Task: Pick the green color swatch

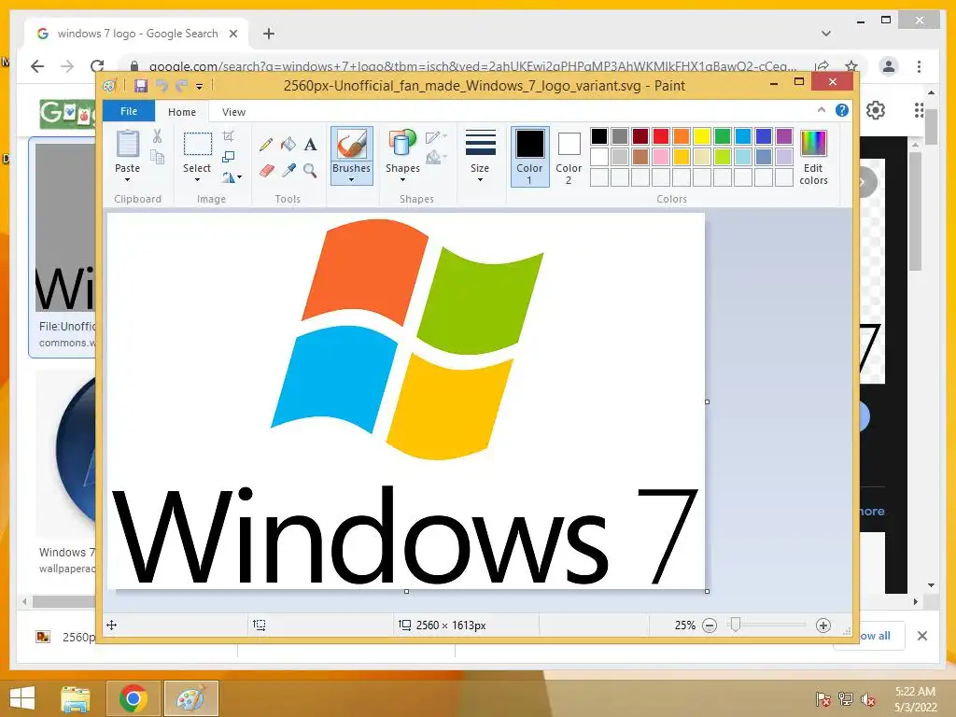Action: (723, 136)
